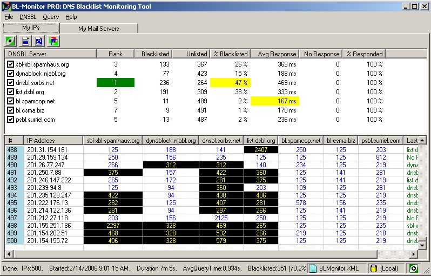Screen dimensions: 431x276
Task: Click the BL-Monitor application title bar icon
Action: [x=6, y=6]
